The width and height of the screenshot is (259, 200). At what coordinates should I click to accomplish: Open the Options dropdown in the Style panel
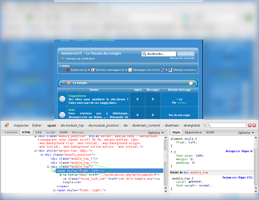click(246, 133)
